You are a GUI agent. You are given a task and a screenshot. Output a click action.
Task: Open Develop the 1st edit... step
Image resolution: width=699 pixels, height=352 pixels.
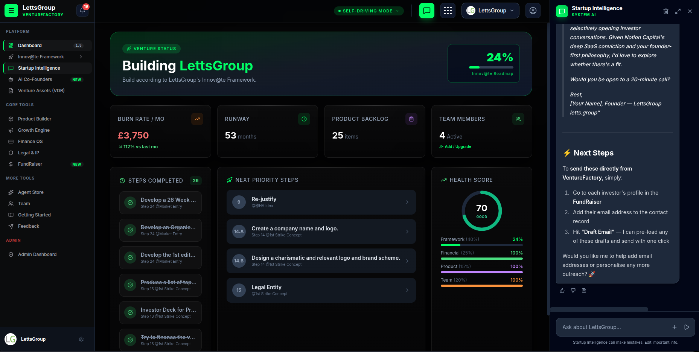click(160, 258)
